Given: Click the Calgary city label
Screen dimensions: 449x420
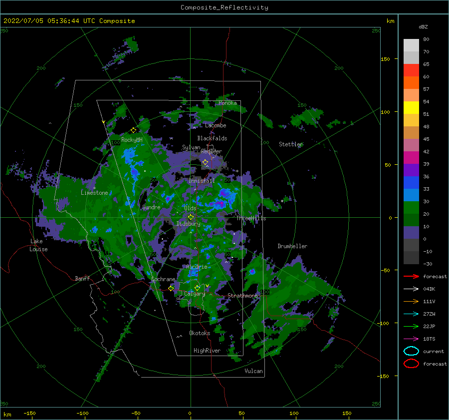Looking at the screenshot, I should tap(195, 294).
